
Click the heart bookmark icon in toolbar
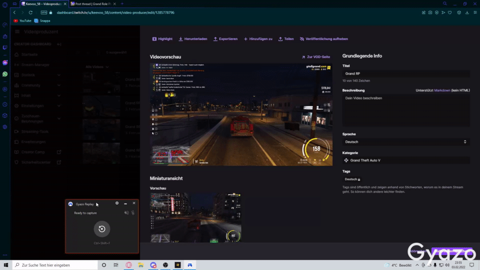click(x=450, y=12)
